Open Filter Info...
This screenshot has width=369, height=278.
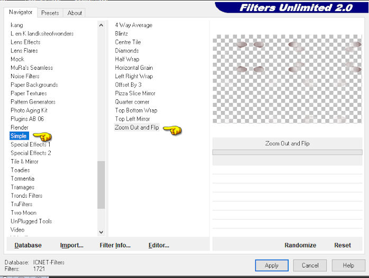[115, 245]
